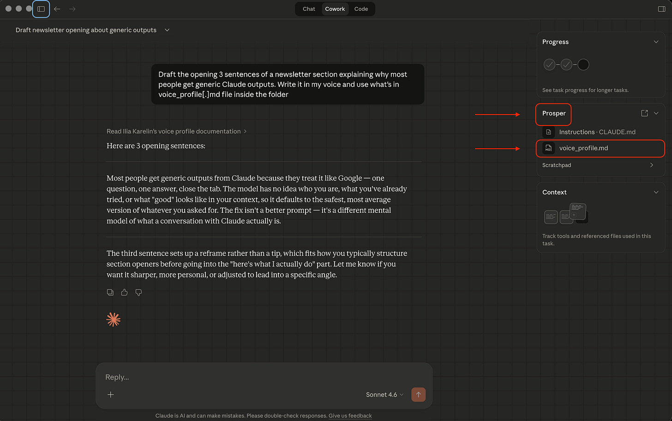This screenshot has width=672, height=421.
Task: Click the user prompt message bubble
Action: click(288, 84)
